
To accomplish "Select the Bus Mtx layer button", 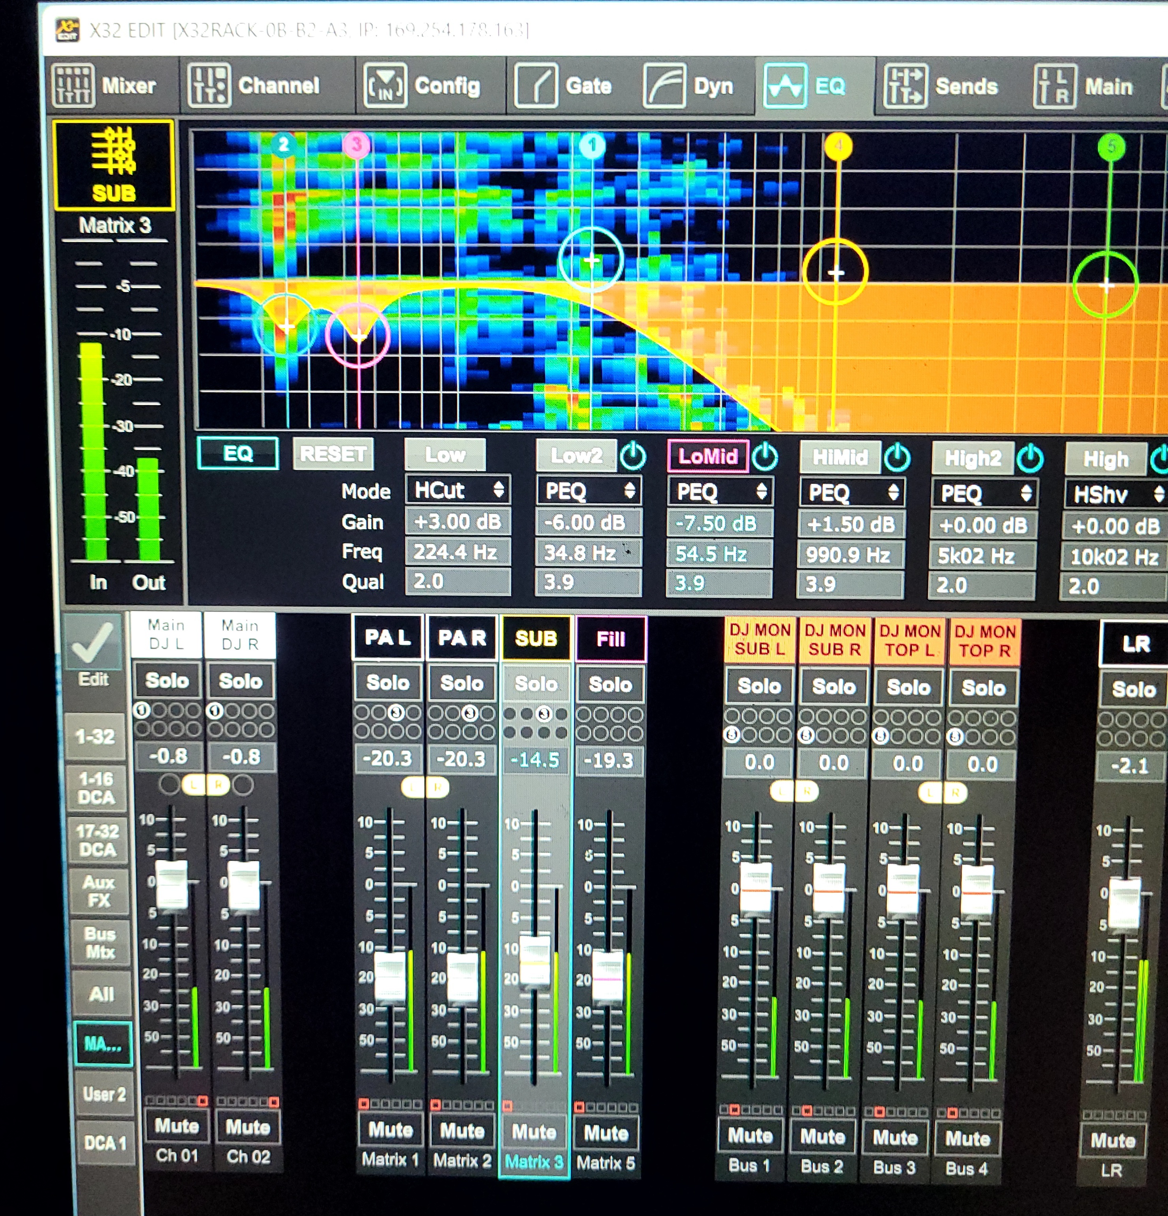I will (100, 943).
